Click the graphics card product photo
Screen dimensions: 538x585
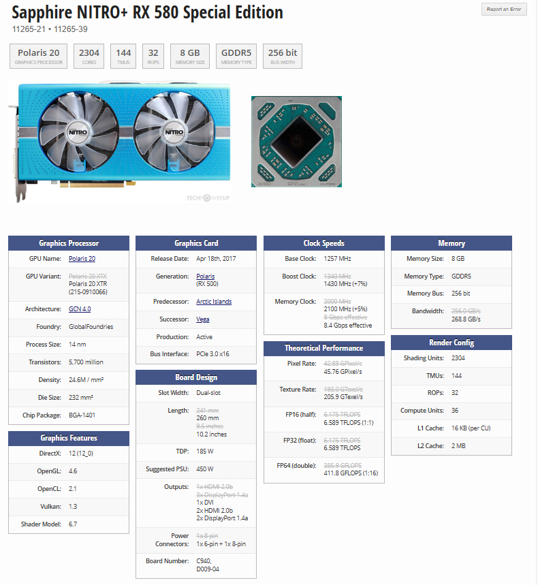pos(119,142)
